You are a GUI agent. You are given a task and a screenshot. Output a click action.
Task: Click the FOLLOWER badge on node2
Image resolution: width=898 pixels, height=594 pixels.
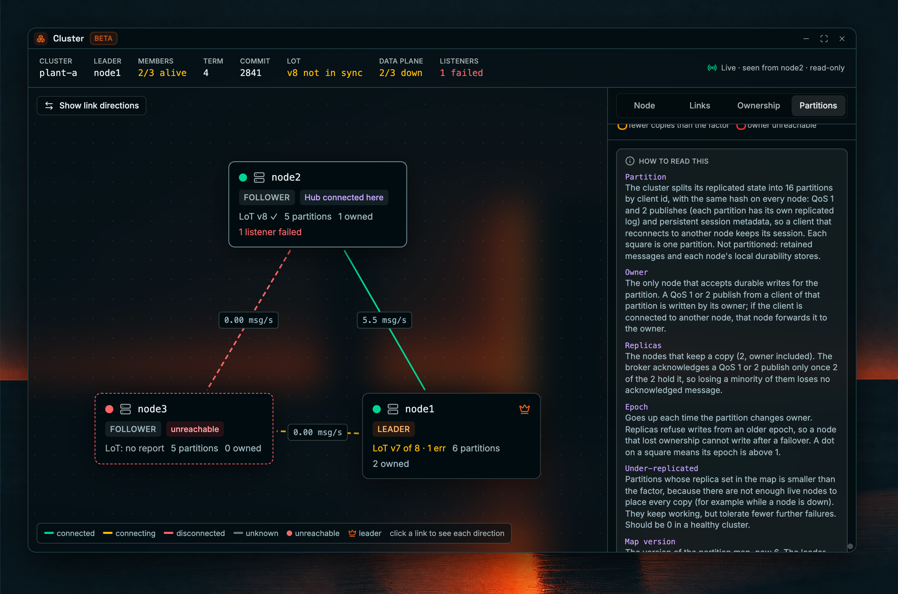click(266, 198)
